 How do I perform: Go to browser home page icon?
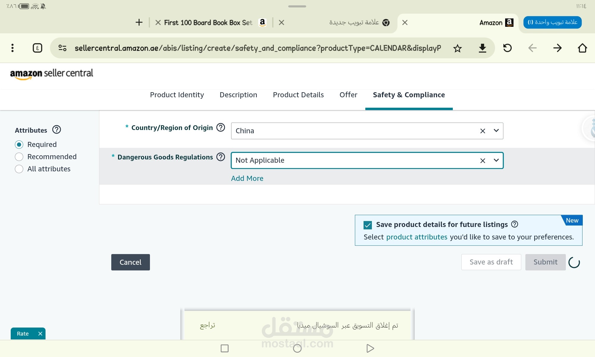click(x=582, y=48)
